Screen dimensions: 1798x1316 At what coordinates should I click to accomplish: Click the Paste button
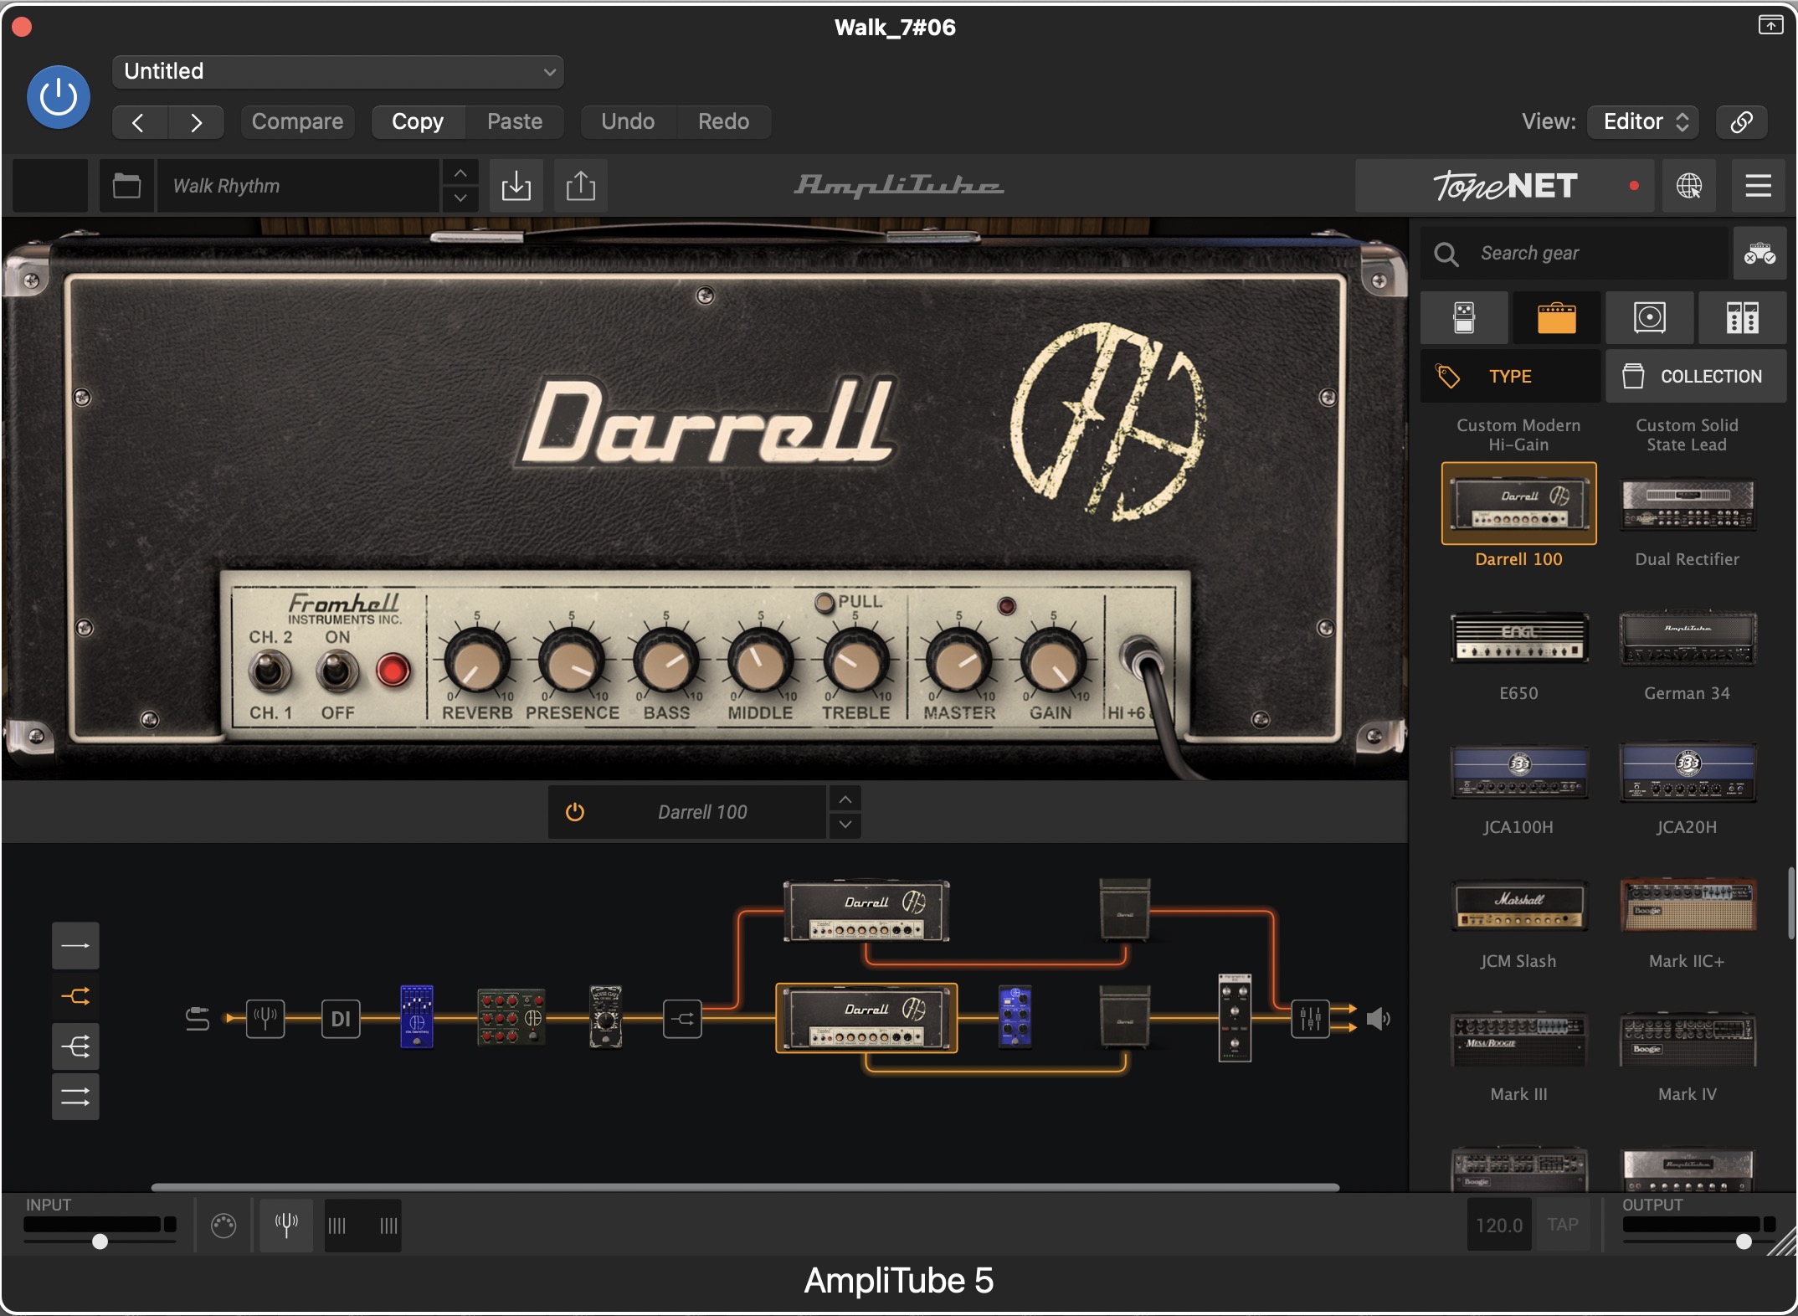(515, 122)
